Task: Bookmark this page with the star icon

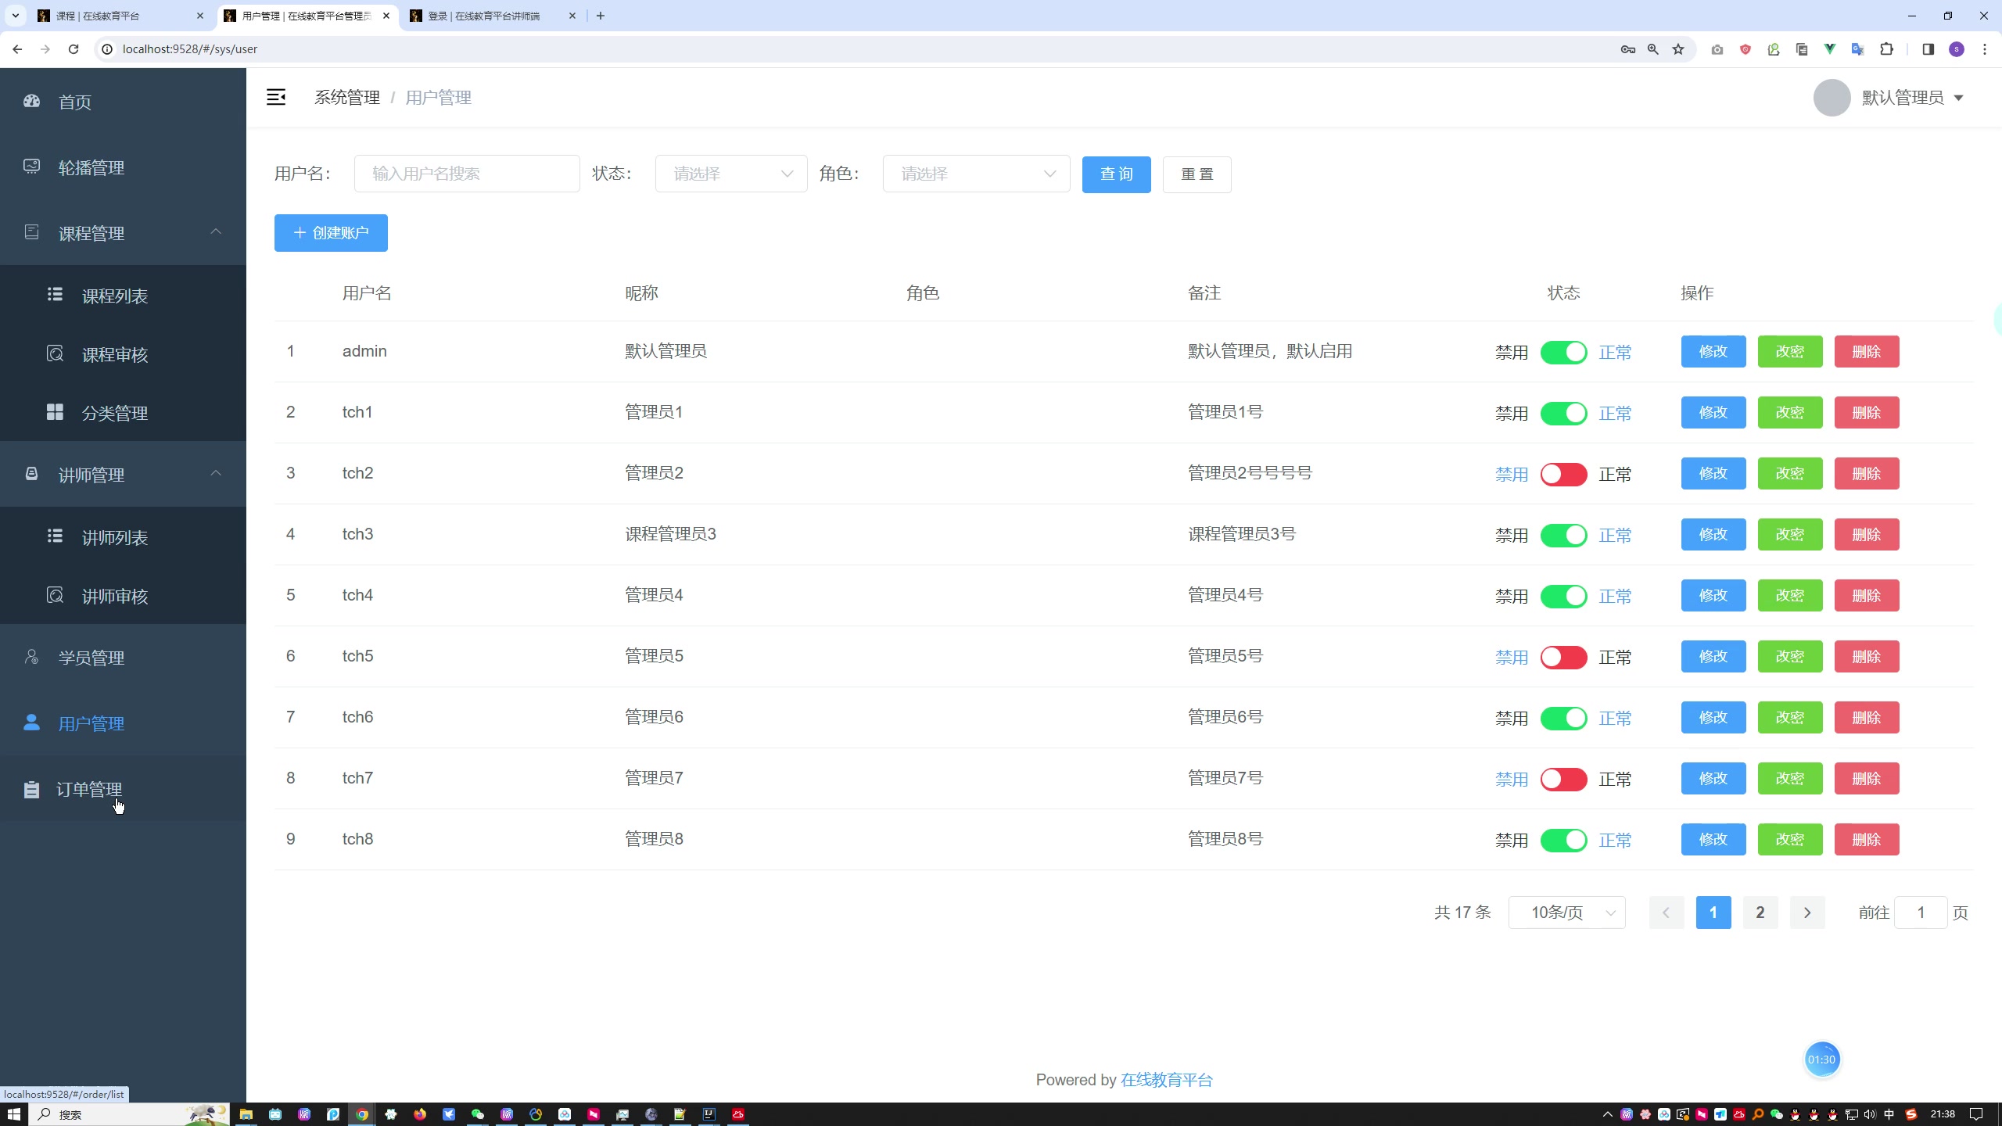Action: [x=1678, y=49]
